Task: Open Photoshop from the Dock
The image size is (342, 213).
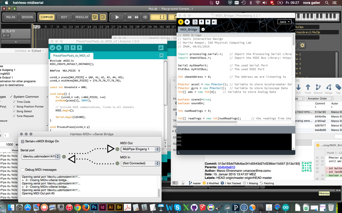Action: pyautogui.click(x=94, y=207)
